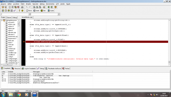Click the Inserir toolbar button
Image resolution: width=171 pixels, height=97 pixels.
[36, 11]
